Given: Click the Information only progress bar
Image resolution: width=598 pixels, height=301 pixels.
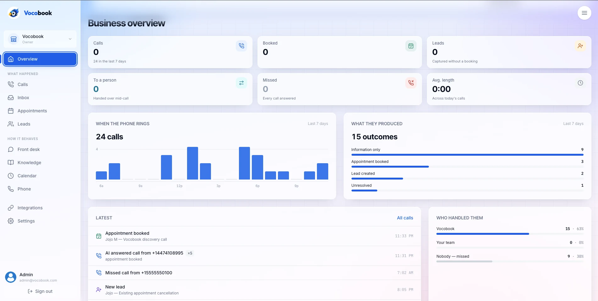Looking at the screenshot, I should (467, 155).
